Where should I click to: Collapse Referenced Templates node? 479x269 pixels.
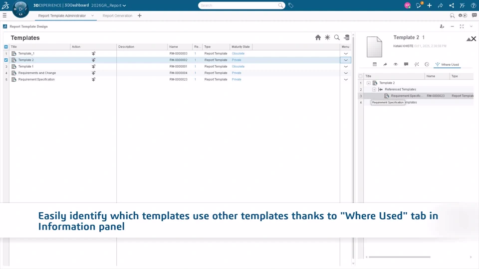coord(374,89)
